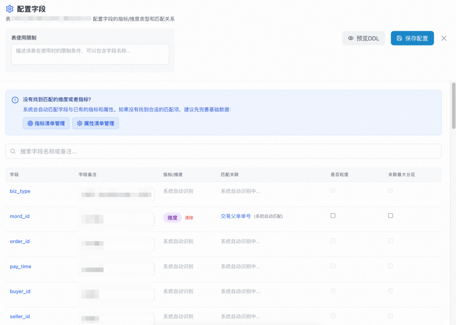Image resolution: width=456 pixels, height=325 pixels.
Task: Click the save icon on 保存配置 button
Action: (399, 38)
